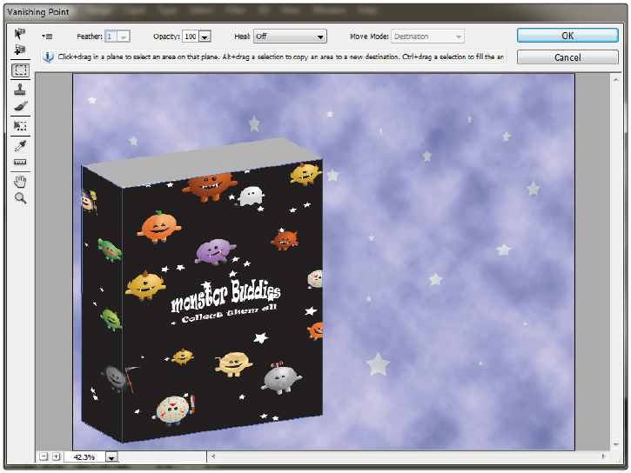Select the Eyedropper tool
Screen dimensions: 631x473
20,144
